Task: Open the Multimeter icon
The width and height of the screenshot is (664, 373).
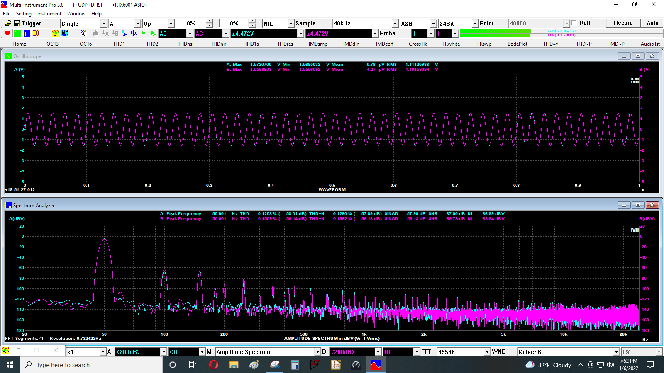Action: pos(36,33)
